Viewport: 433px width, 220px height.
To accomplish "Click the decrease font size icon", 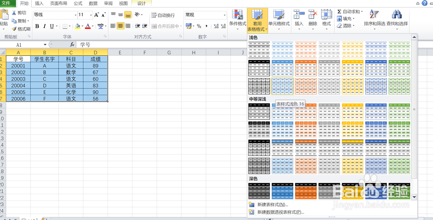I will (x=104, y=15).
